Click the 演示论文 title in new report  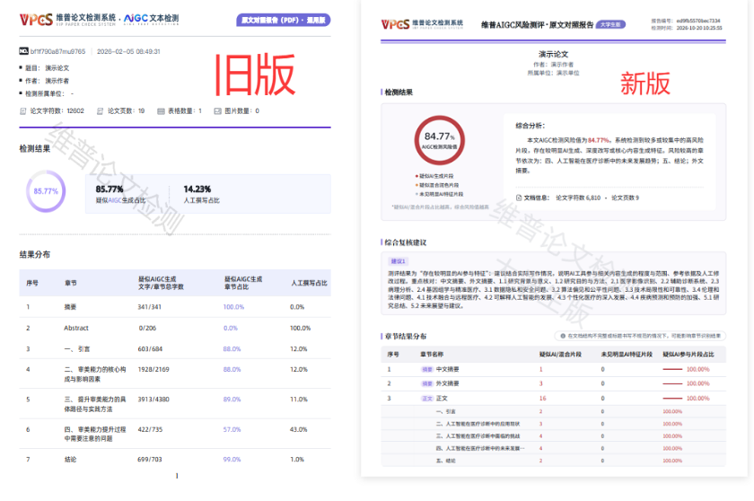coord(553,55)
